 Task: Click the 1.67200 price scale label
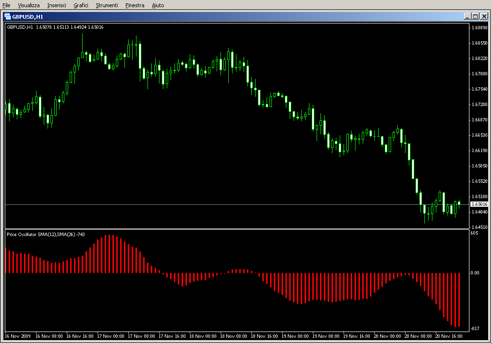pos(480,104)
